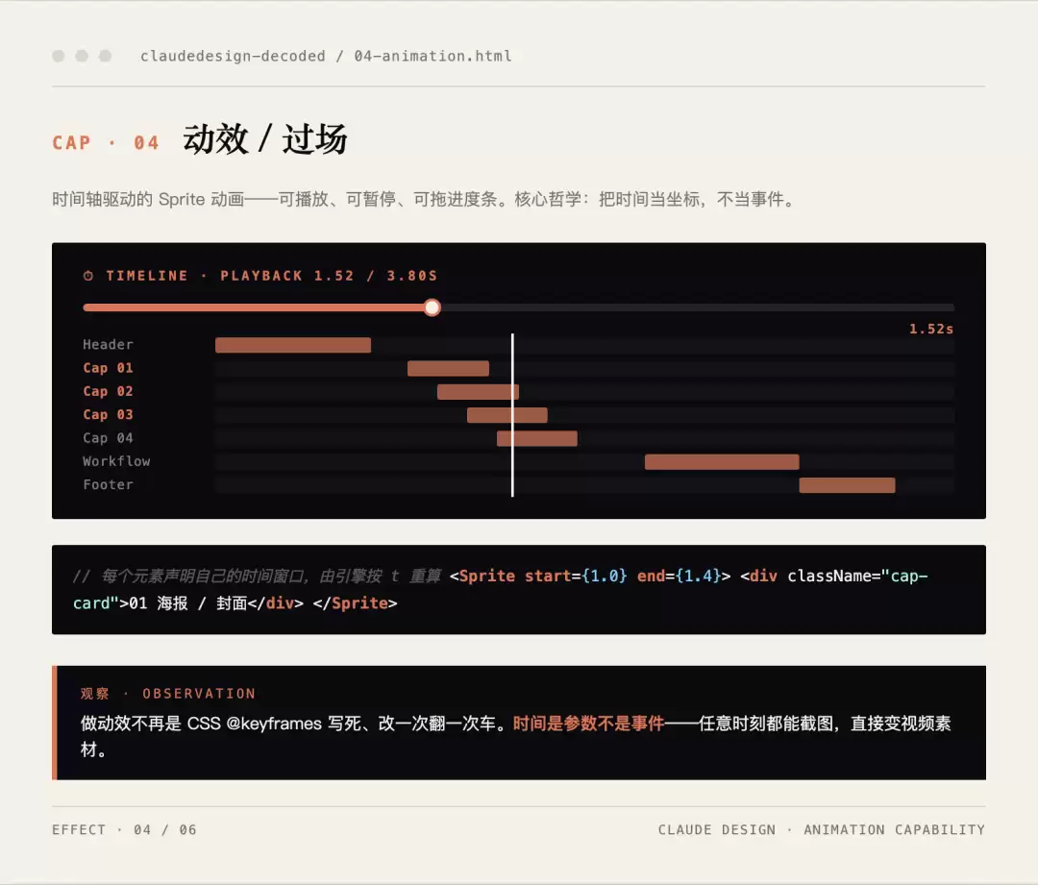1038x885 pixels.
Task: Click the 1.52s time readout
Action: click(930, 329)
